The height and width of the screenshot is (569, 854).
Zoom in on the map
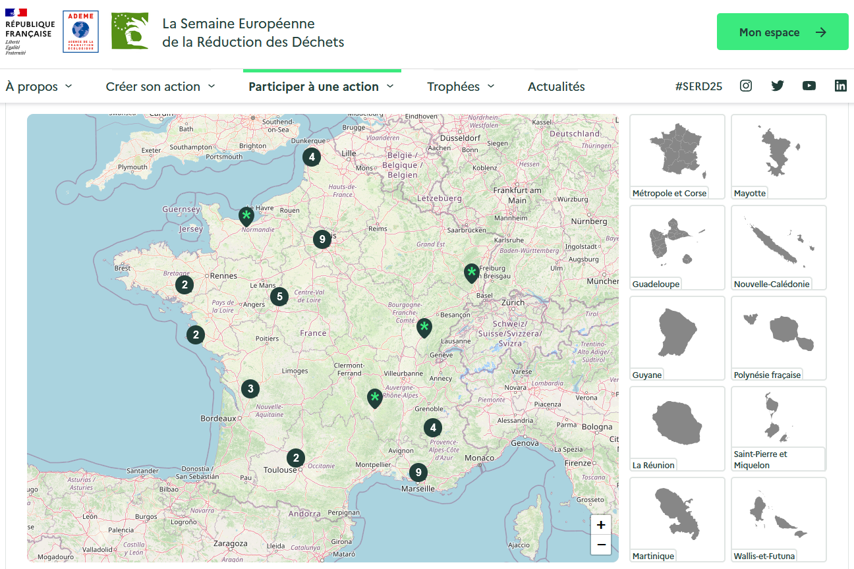(x=601, y=525)
